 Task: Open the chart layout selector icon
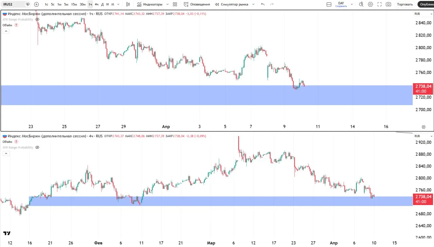tap(329, 4)
